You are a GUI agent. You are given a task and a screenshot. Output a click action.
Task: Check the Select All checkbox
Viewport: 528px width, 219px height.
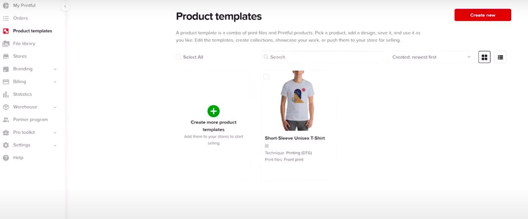pyautogui.click(x=178, y=57)
